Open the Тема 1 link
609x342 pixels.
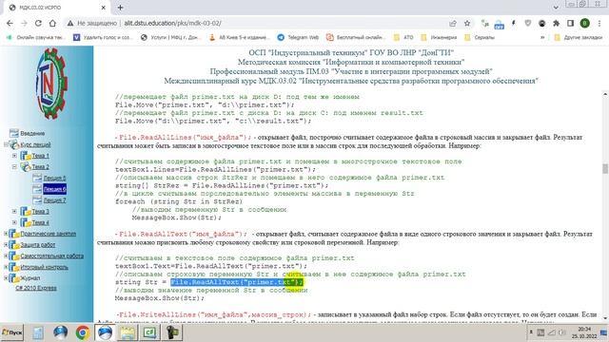tap(40, 156)
